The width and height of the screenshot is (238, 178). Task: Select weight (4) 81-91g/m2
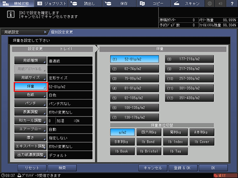pos(134,88)
